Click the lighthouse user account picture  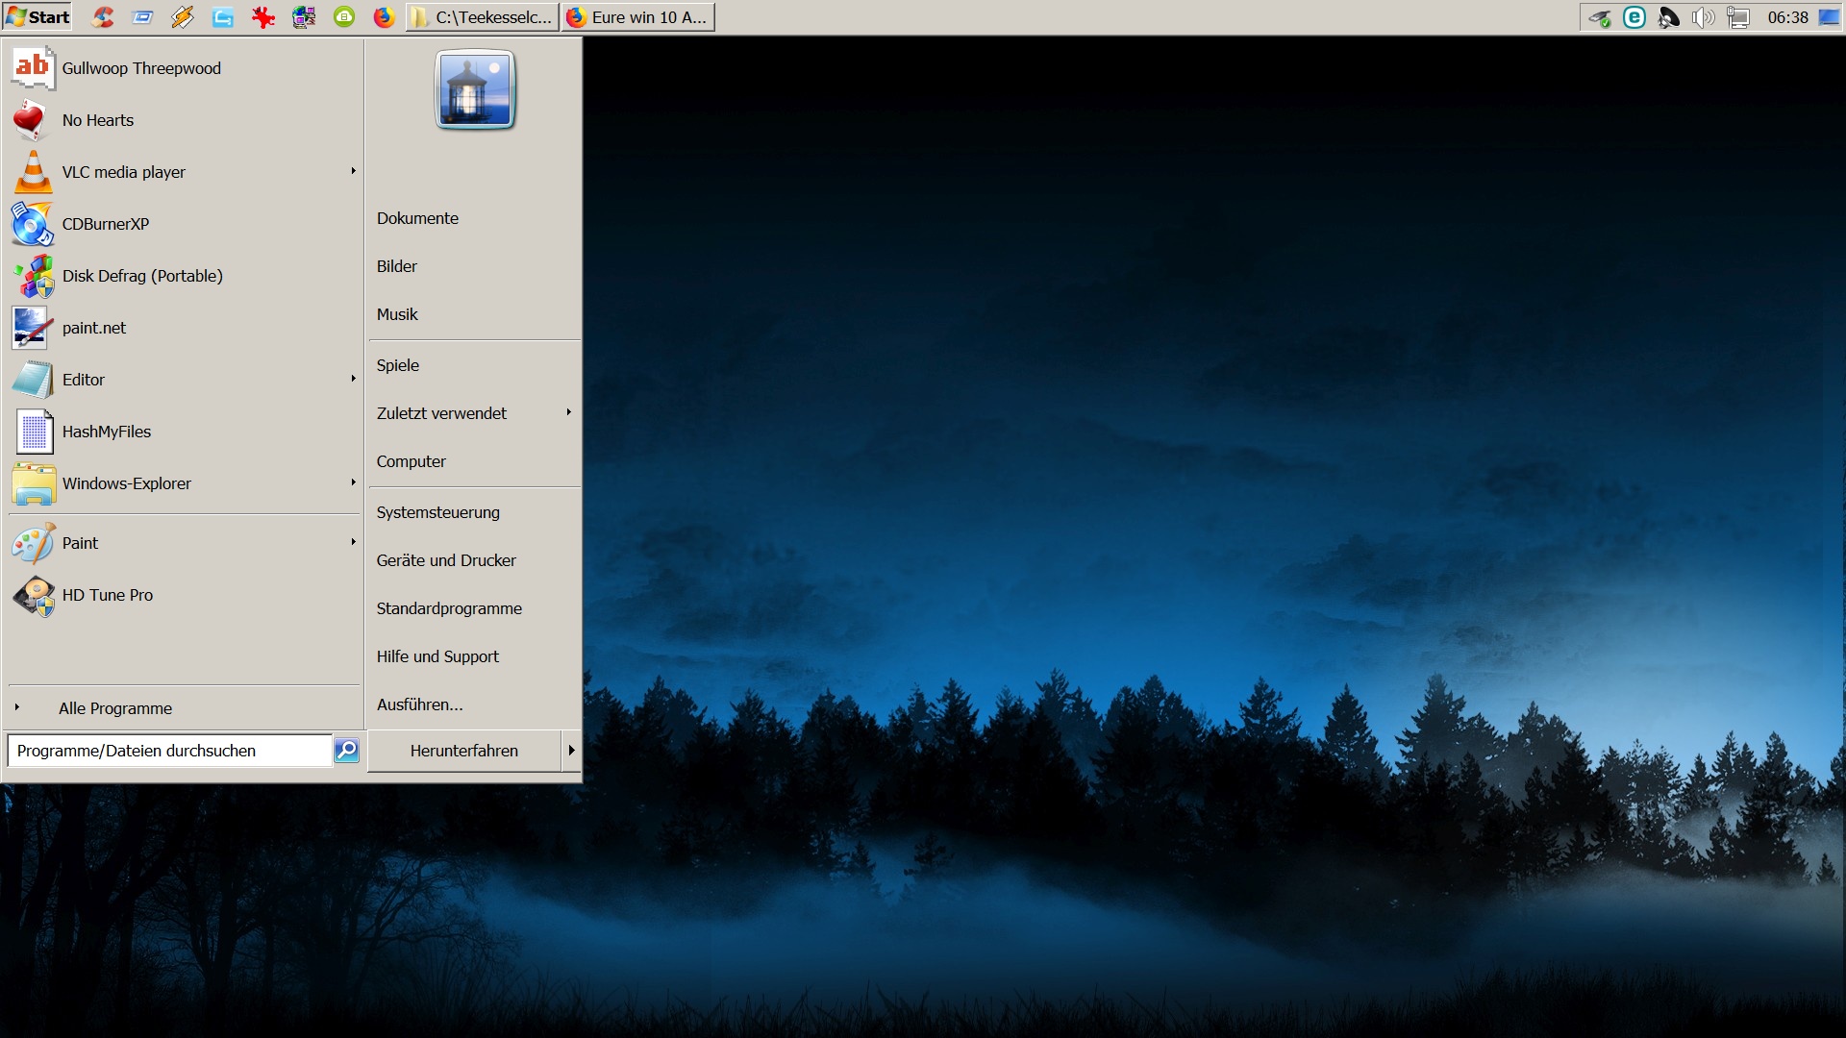pyautogui.click(x=475, y=90)
